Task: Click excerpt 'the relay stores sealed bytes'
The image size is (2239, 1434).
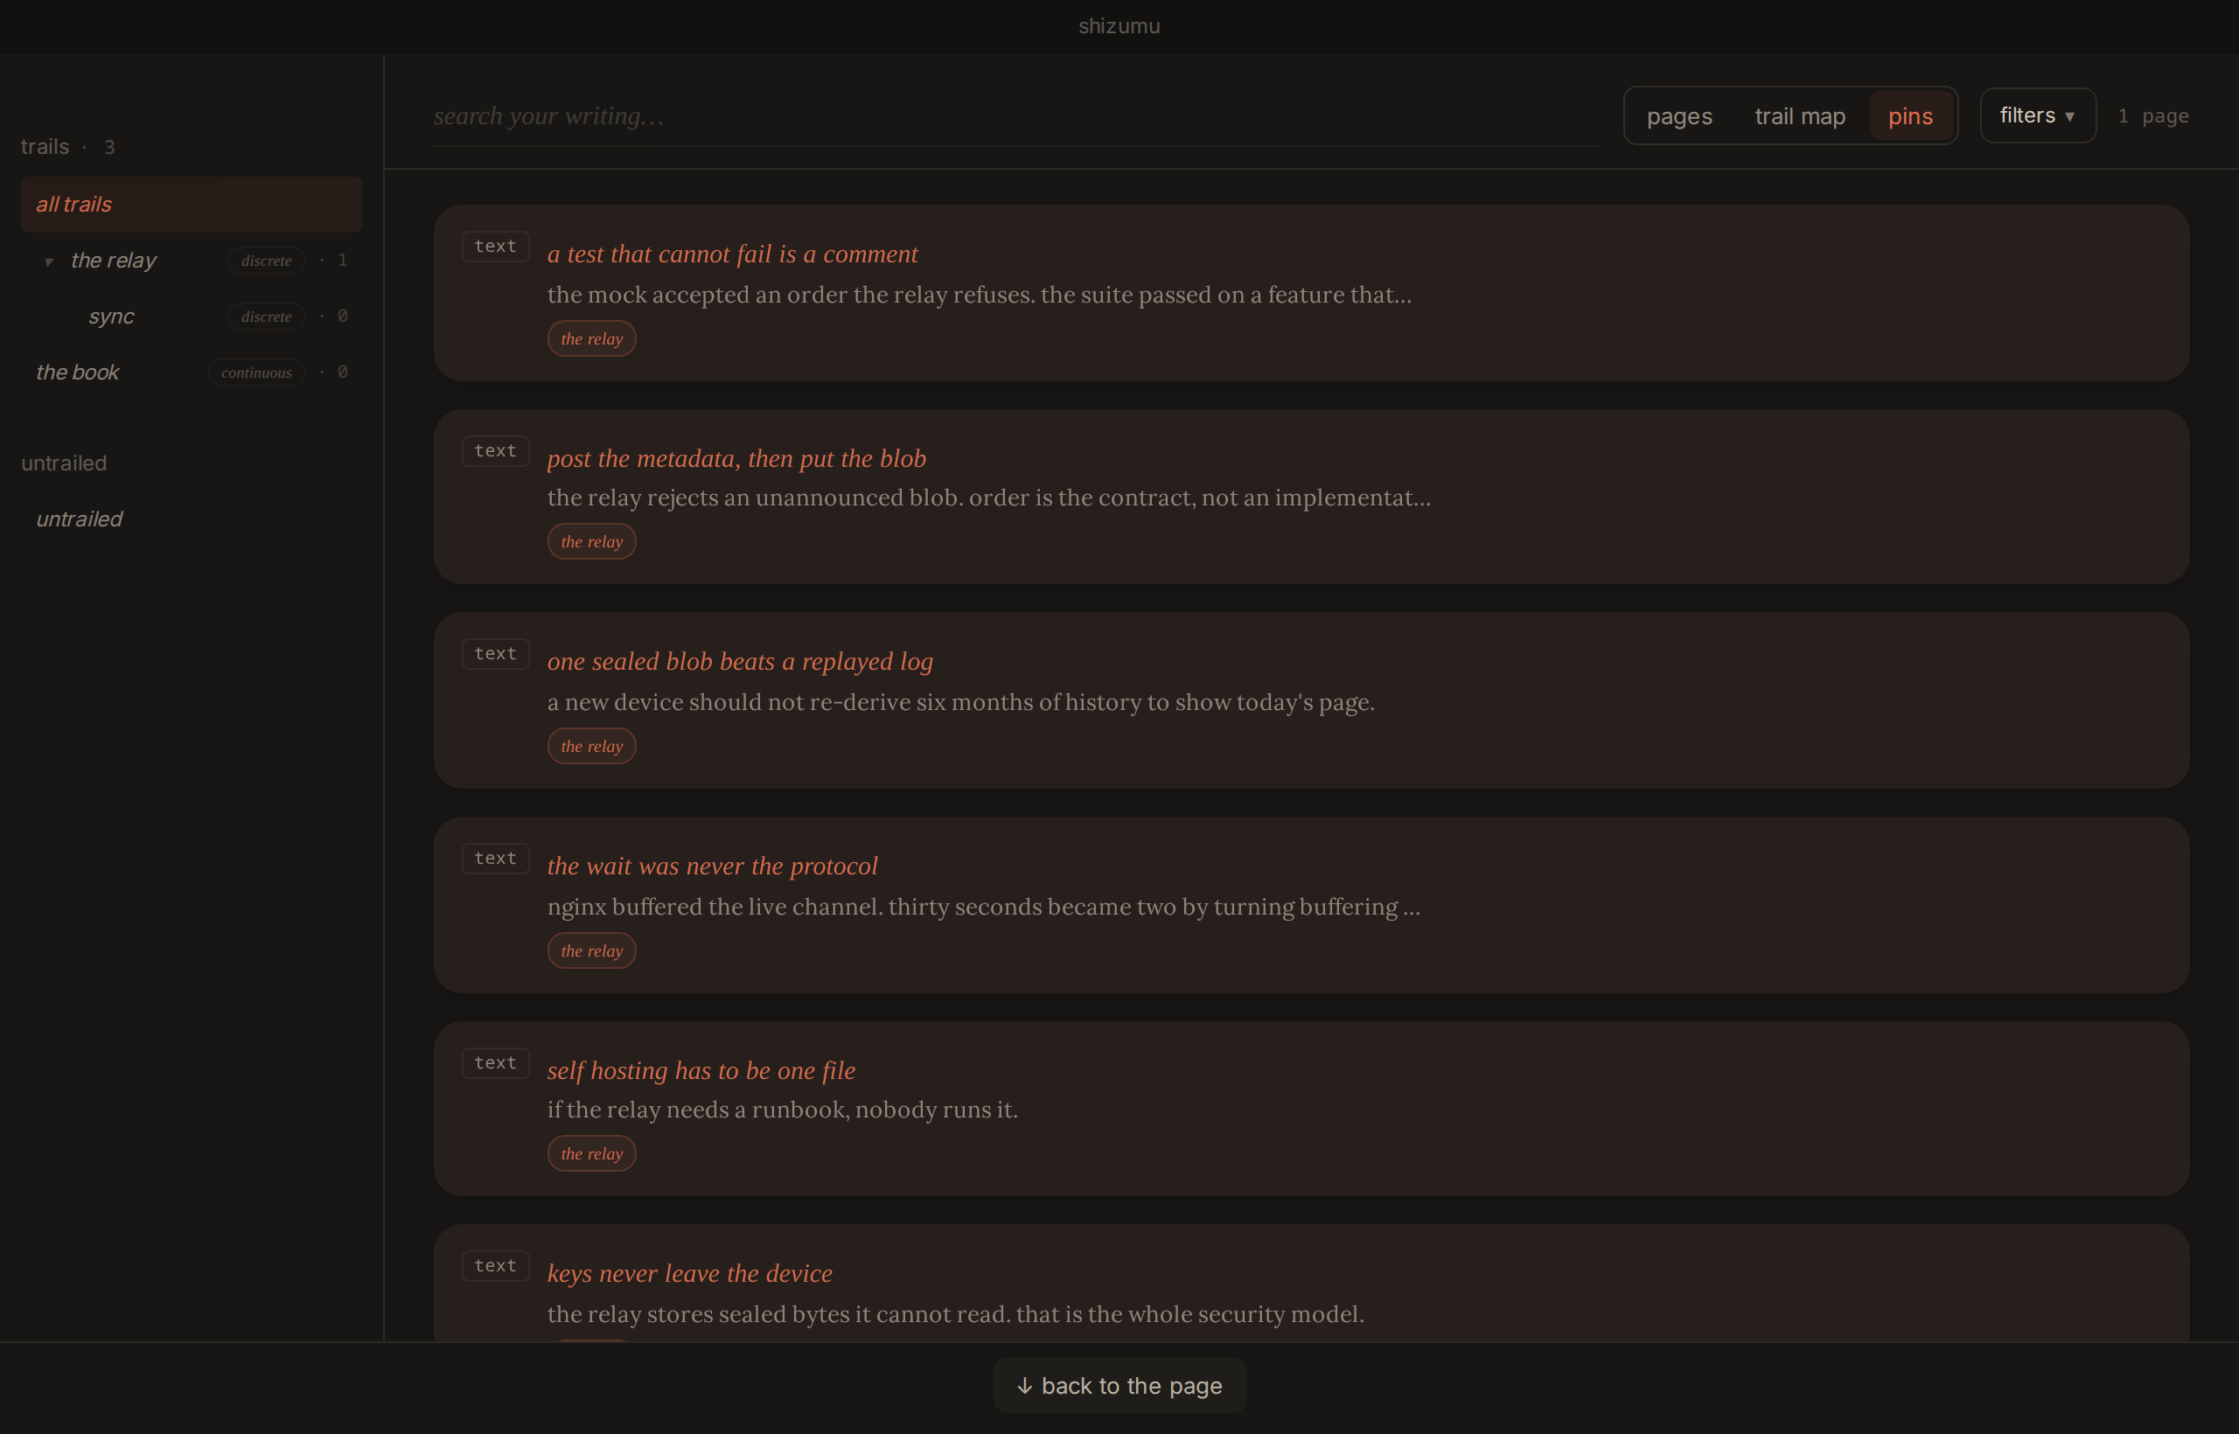Action: 956,1315
